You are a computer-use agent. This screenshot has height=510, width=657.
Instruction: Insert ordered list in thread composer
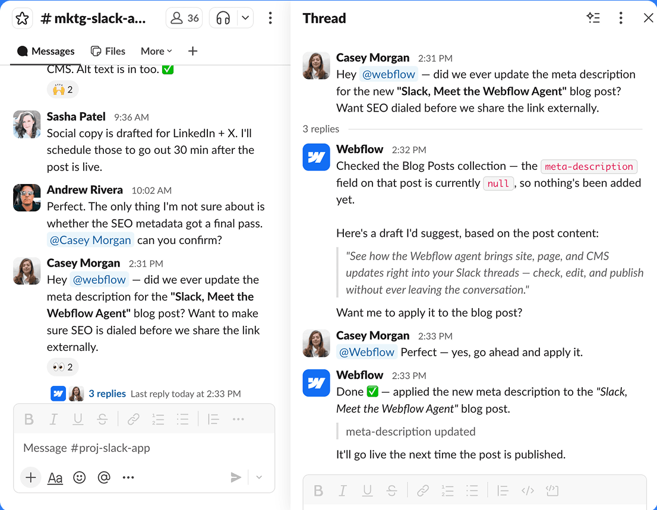click(447, 490)
